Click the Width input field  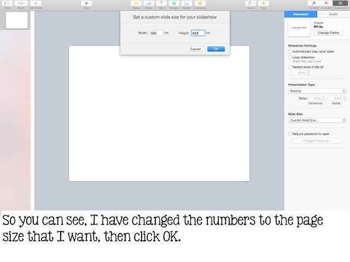pyautogui.click(x=156, y=33)
